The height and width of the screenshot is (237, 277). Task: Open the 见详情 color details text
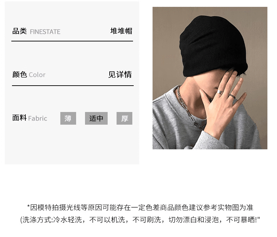pyautogui.click(x=120, y=74)
